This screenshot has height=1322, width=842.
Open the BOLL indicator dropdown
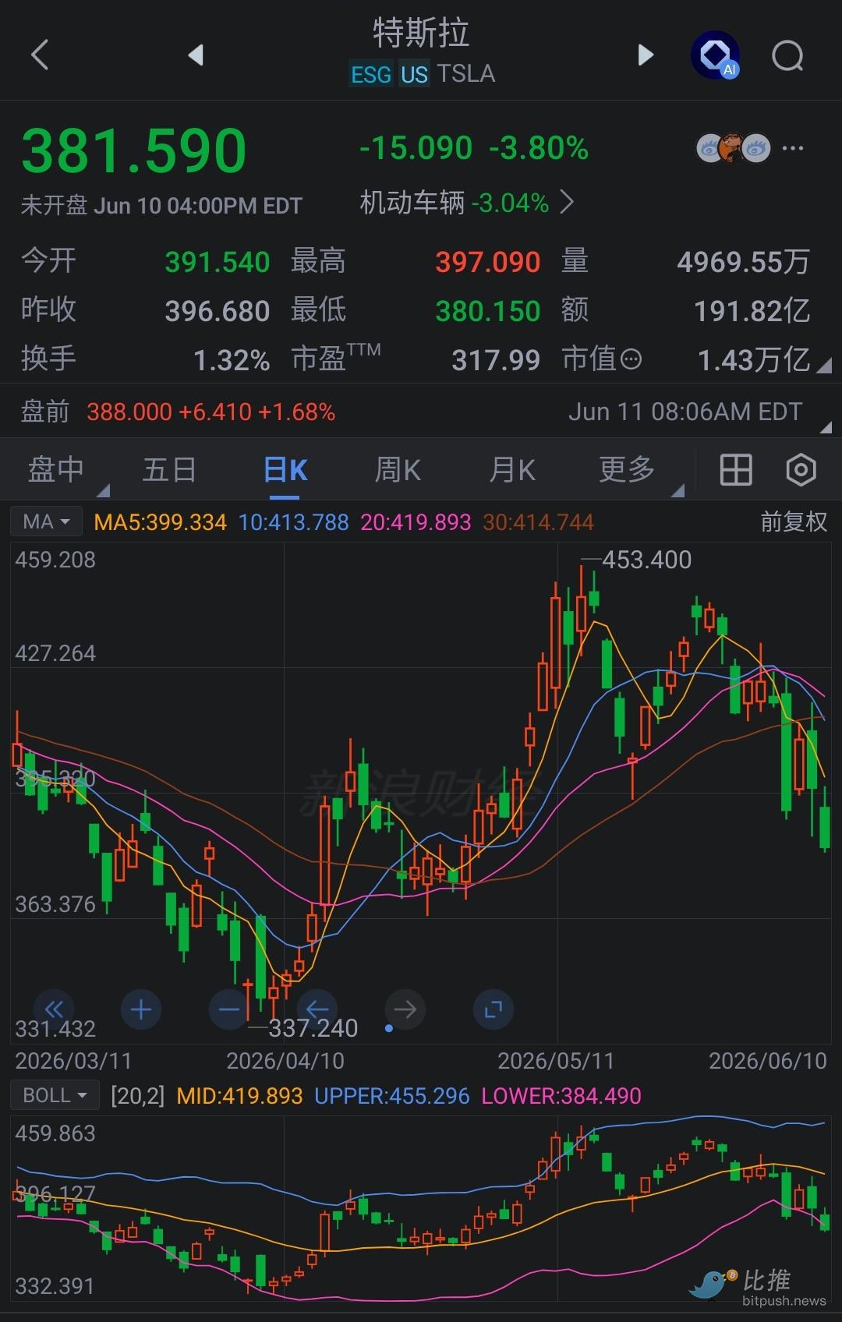55,1095
